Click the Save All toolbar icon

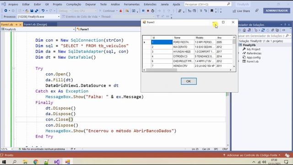pos(37,11)
